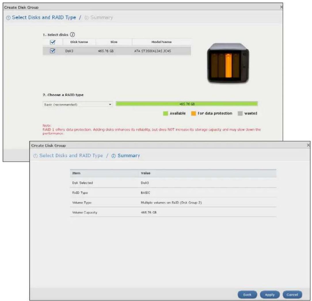Uncheck the Disk3 row checkbox
This screenshot has width=312, height=301.
coord(53,51)
